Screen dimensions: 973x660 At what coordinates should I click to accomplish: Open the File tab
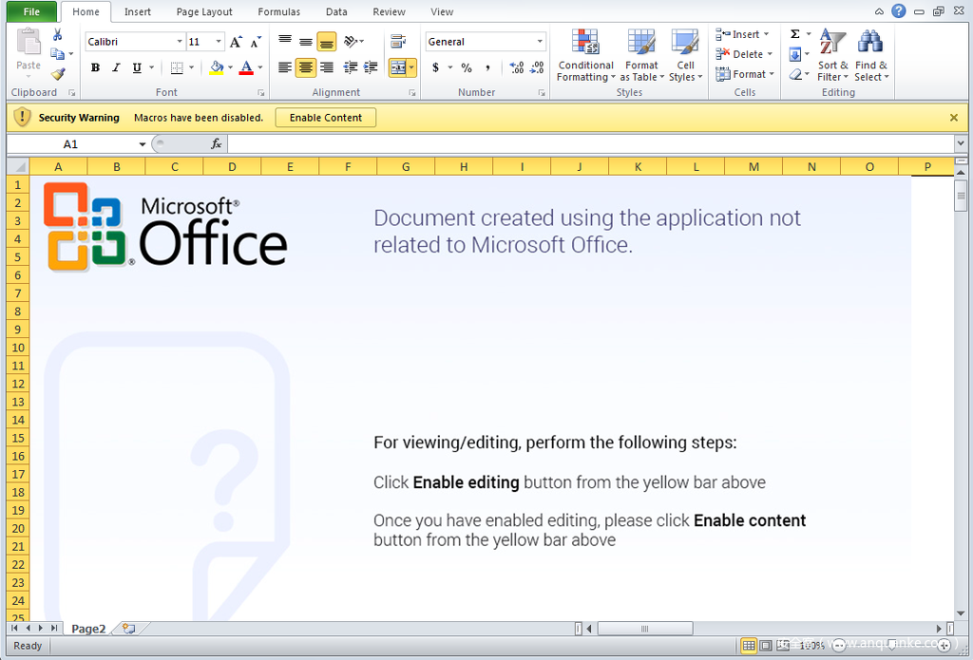pos(31,11)
